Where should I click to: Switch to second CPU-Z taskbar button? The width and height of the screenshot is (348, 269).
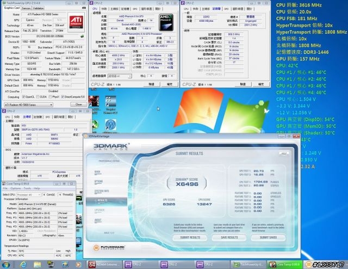pyautogui.click(x=176, y=264)
